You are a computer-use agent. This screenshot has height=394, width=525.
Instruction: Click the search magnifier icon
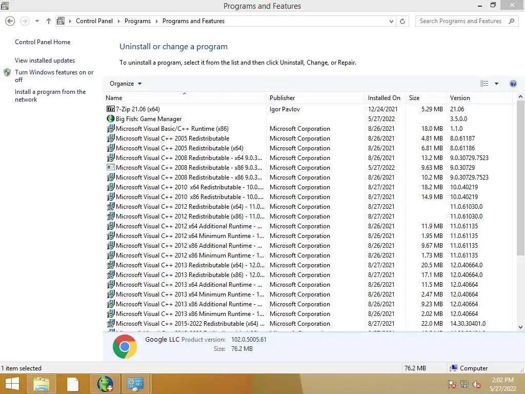[x=511, y=21]
